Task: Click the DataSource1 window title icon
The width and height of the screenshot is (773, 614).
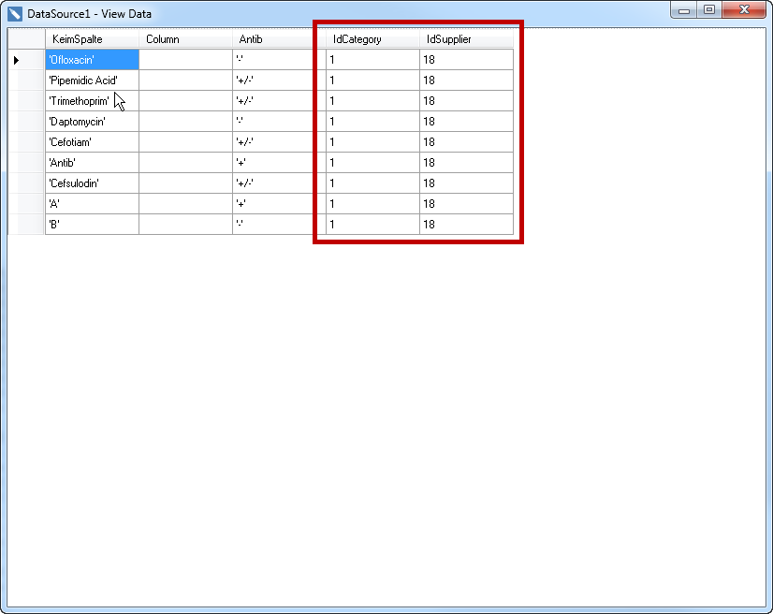Action: point(15,14)
